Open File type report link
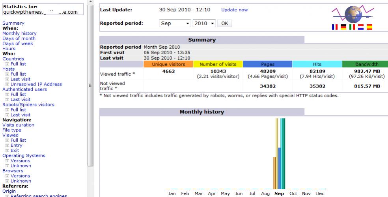The width and height of the screenshot is (388, 197). coord(12,130)
